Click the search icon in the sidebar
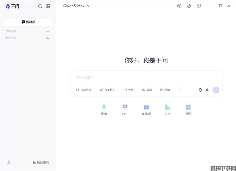The image size is (236, 171). click(40, 6)
